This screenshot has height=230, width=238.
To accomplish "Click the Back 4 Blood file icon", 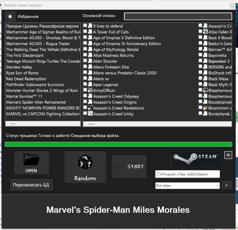I will [x=205, y=37].
